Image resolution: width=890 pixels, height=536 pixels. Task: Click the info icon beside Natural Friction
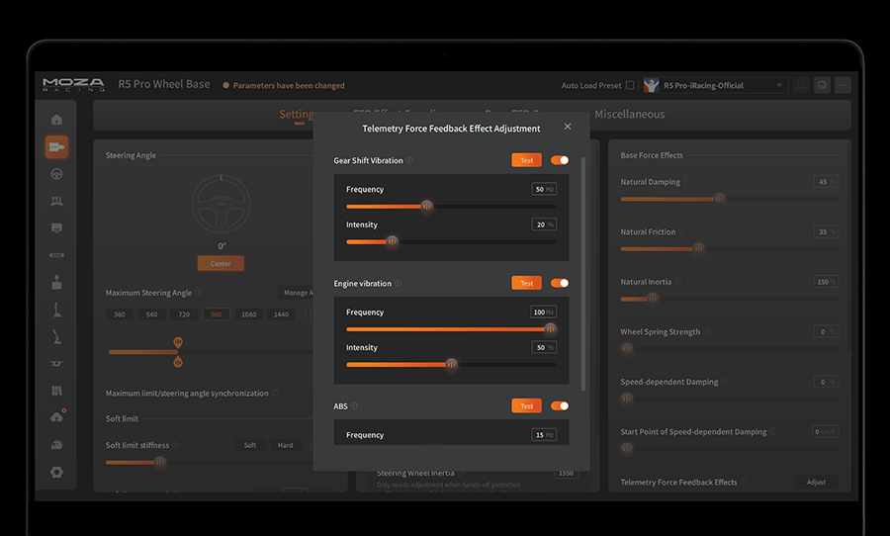(682, 231)
